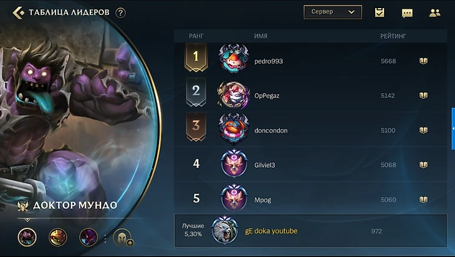View OpPegaz's mastery book icon
The height and width of the screenshot is (257, 455).
(423, 95)
